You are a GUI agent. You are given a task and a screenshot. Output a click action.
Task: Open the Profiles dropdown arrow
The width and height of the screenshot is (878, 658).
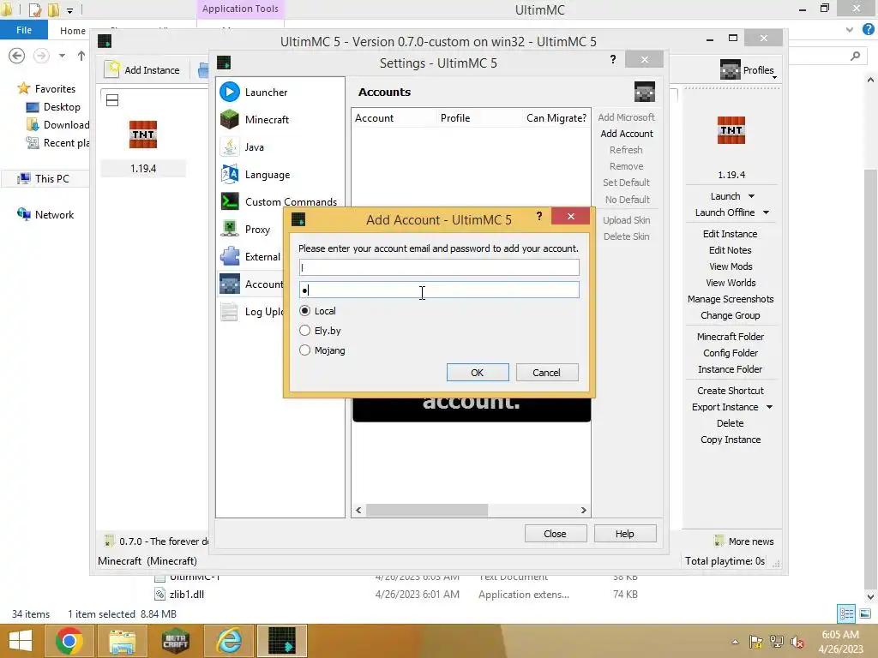point(774,77)
